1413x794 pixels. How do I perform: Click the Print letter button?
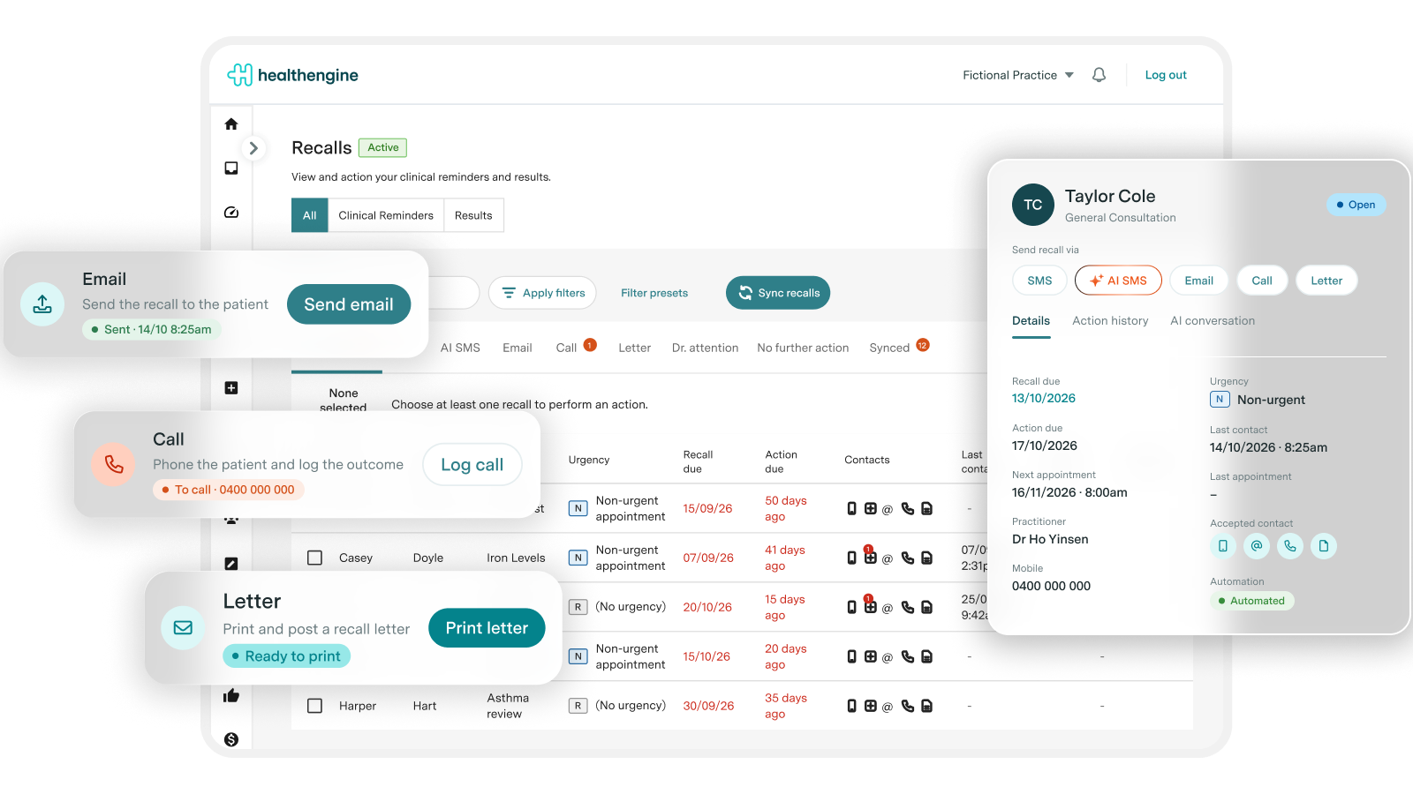click(x=487, y=628)
